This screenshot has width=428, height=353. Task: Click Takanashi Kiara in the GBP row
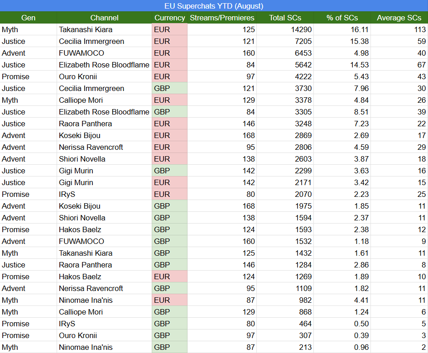[x=86, y=253]
